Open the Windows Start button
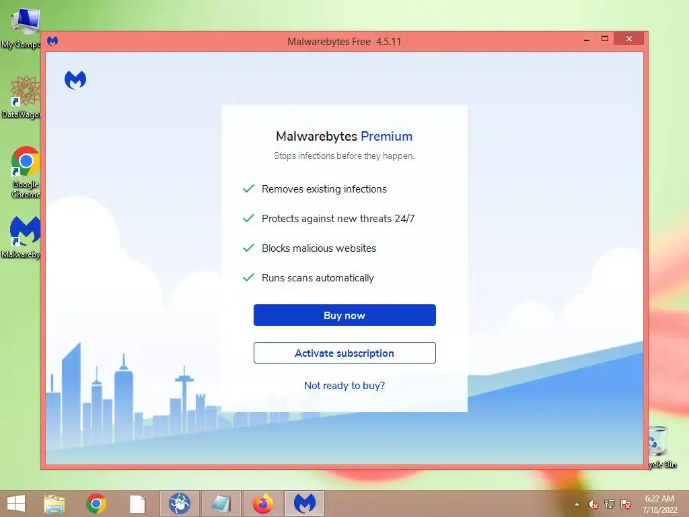This screenshot has height=517, width=689. [16, 504]
